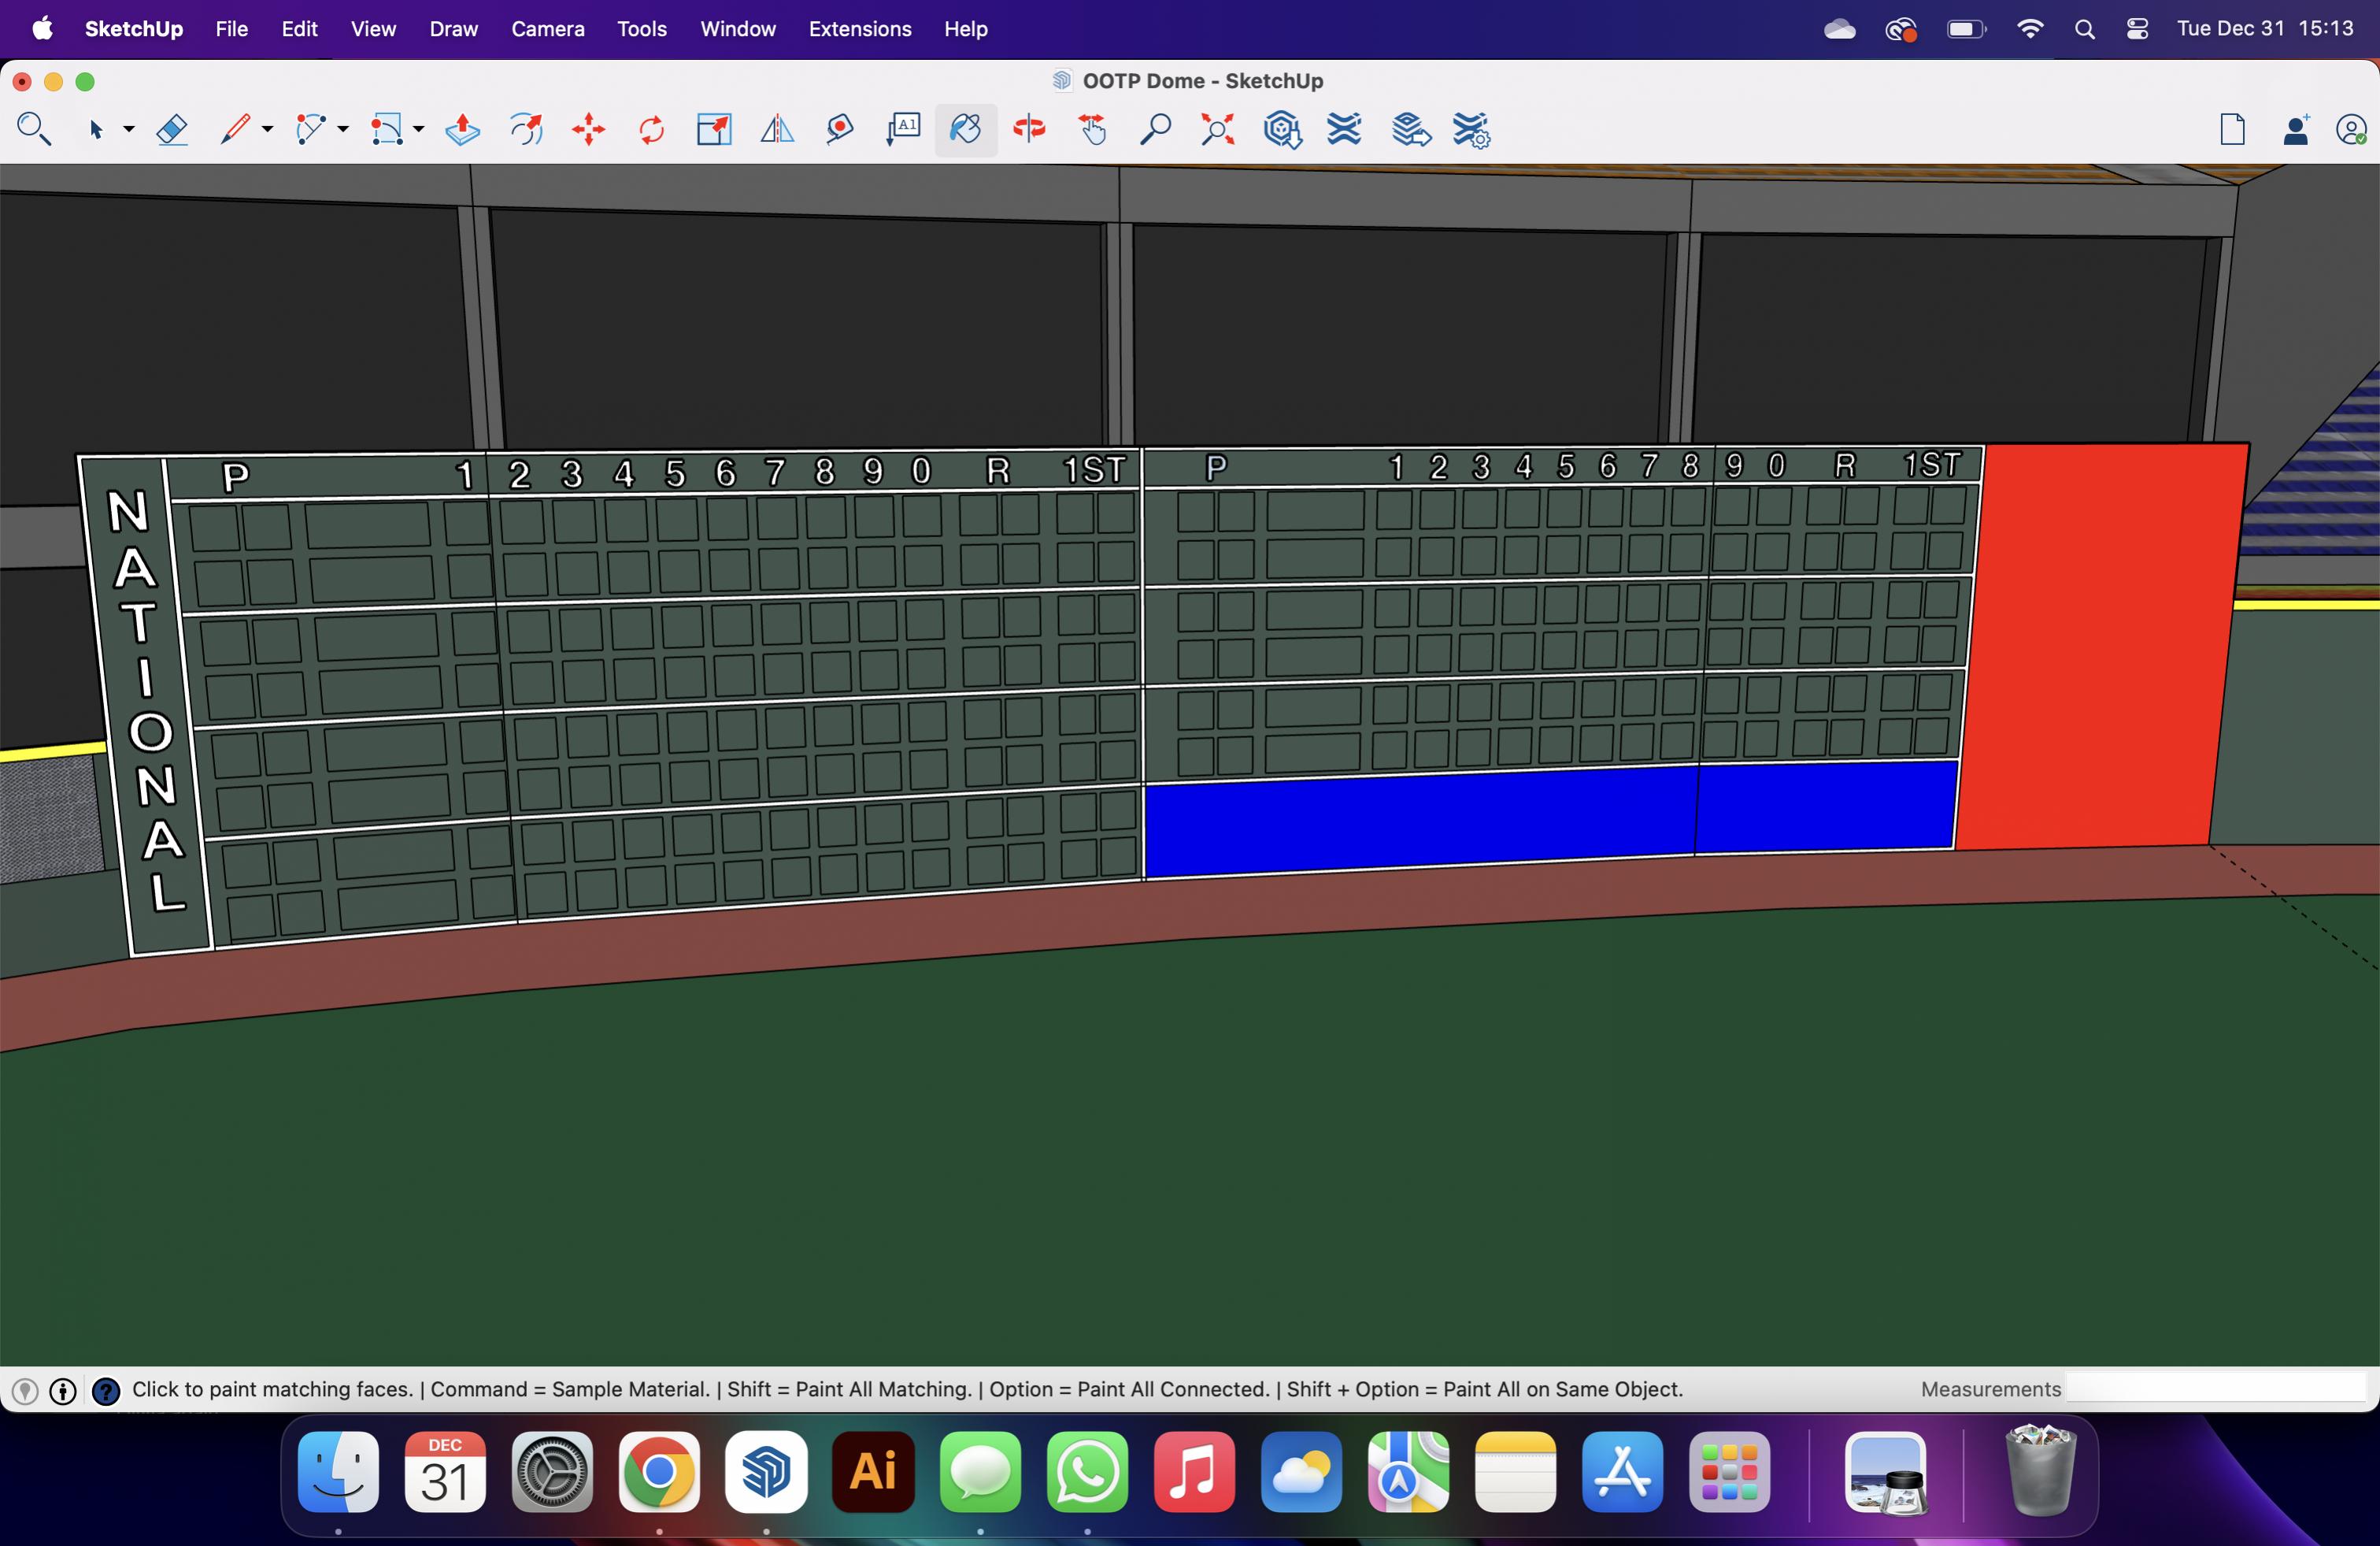Click the Zoom Extents icon
Screen dimensions: 2380x1546
pyautogui.click(x=1217, y=130)
